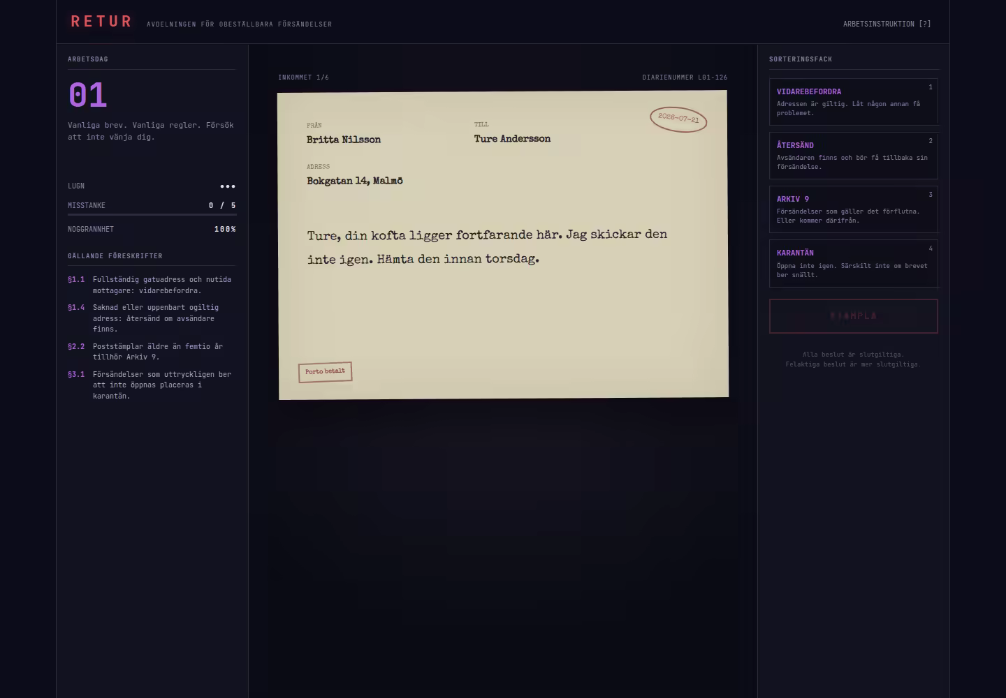Click the RETUR logo in the header
The image size is (1006, 698).
tap(101, 22)
